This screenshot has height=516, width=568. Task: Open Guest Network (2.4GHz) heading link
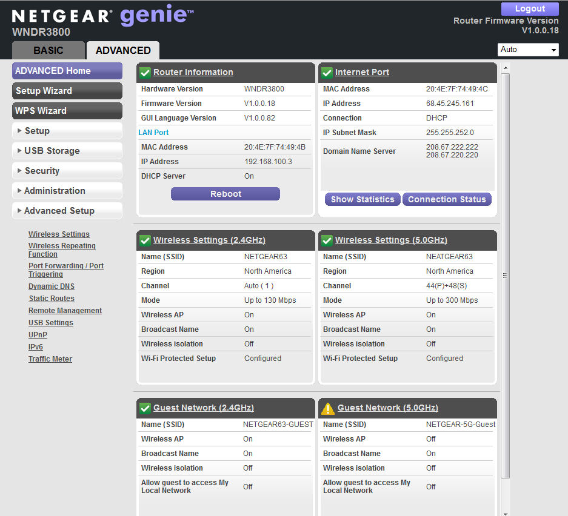[204, 408]
